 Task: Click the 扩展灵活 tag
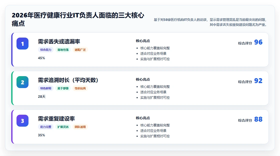(63, 127)
